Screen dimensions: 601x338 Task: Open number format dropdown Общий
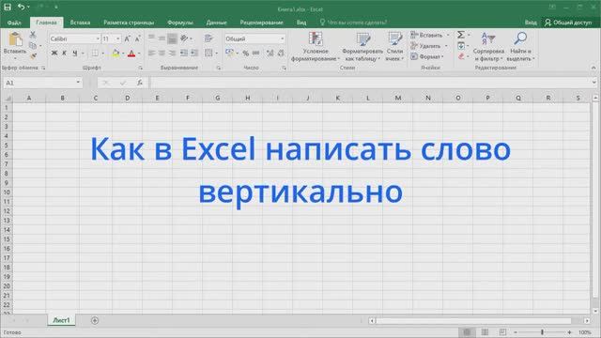point(282,38)
